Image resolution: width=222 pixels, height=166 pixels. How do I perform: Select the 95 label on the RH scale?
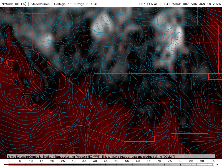[213, 161]
